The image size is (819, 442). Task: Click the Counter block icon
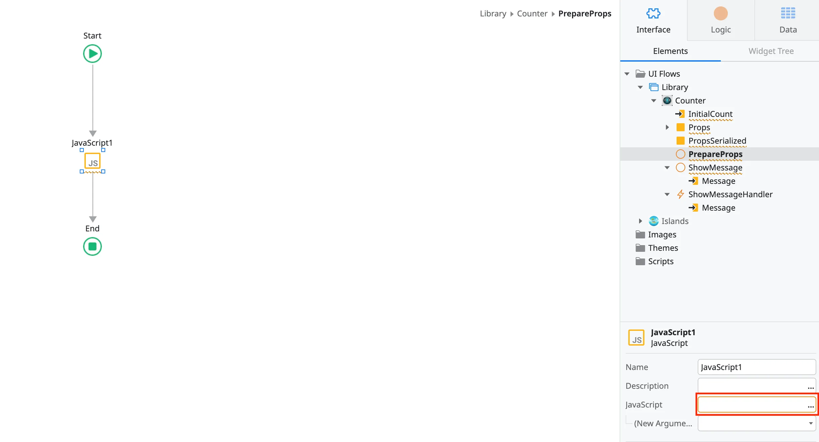[x=667, y=100]
